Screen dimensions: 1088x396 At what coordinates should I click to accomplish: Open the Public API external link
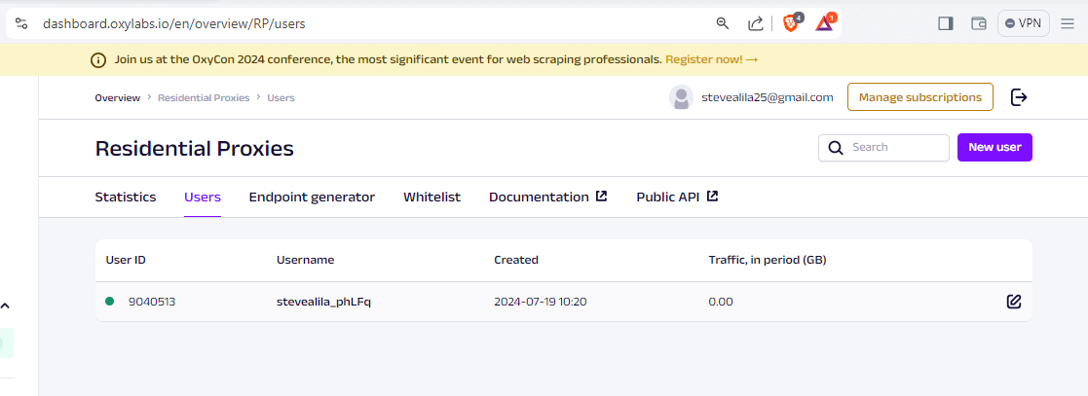tap(677, 197)
